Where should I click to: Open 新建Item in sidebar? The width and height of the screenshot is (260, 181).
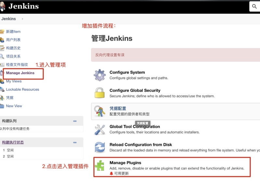coord(13,31)
